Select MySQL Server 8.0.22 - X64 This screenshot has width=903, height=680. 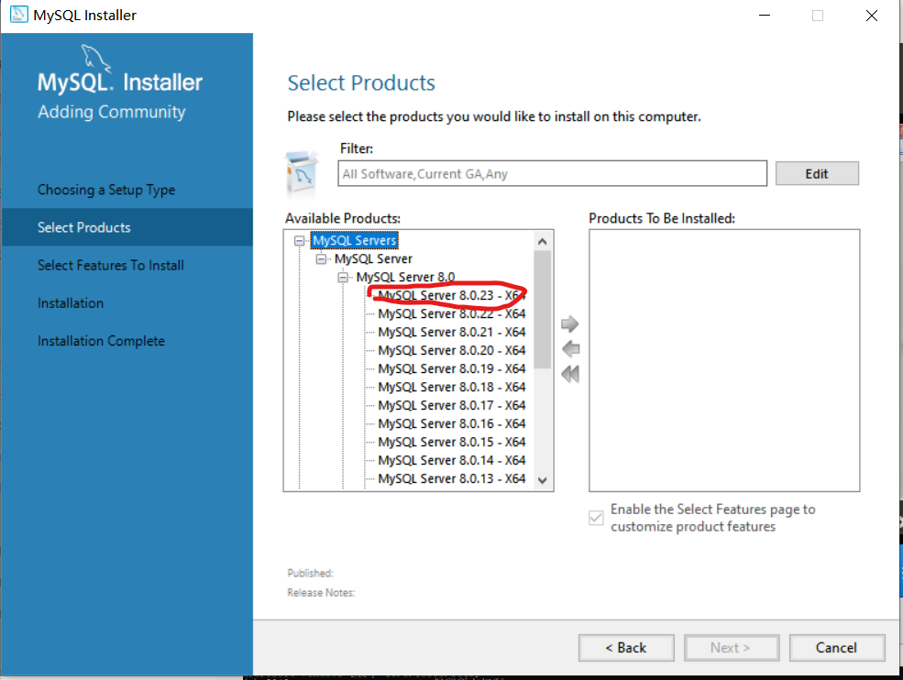click(451, 314)
